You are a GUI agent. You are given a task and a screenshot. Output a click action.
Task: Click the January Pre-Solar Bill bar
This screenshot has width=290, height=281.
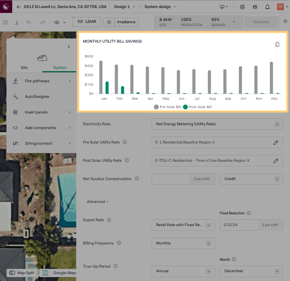click(101, 77)
